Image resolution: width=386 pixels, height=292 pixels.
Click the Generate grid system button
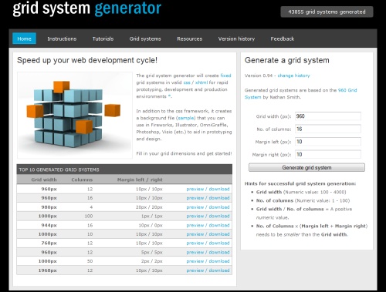(x=306, y=167)
